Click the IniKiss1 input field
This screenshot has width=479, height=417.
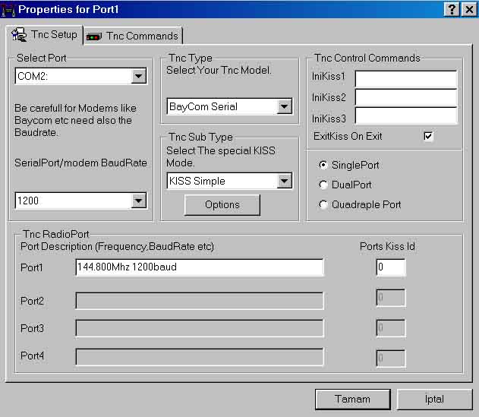pyautogui.click(x=406, y=79)
